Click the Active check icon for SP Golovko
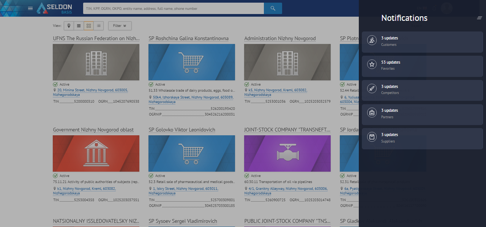The image size is (486, 227). pyautogui.click(x=151, y=176)
